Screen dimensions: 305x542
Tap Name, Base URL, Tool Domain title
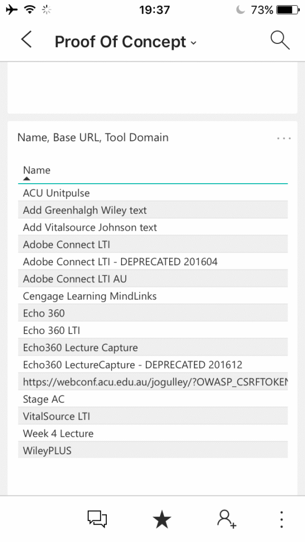pos(93,138)
